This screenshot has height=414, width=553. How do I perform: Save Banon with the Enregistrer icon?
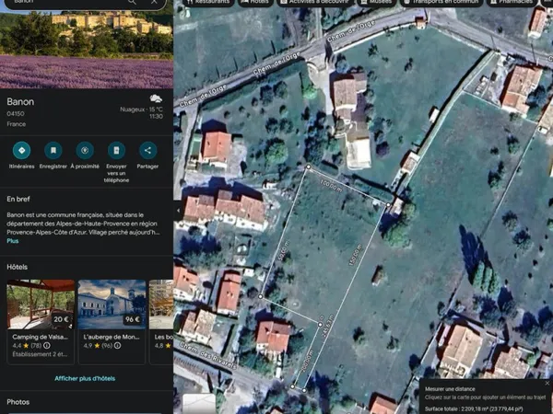click(53, 151)
